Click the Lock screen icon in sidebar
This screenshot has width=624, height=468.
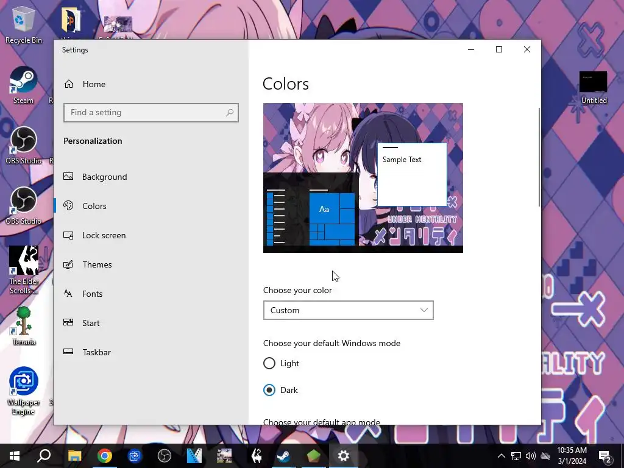pos(68,235)
